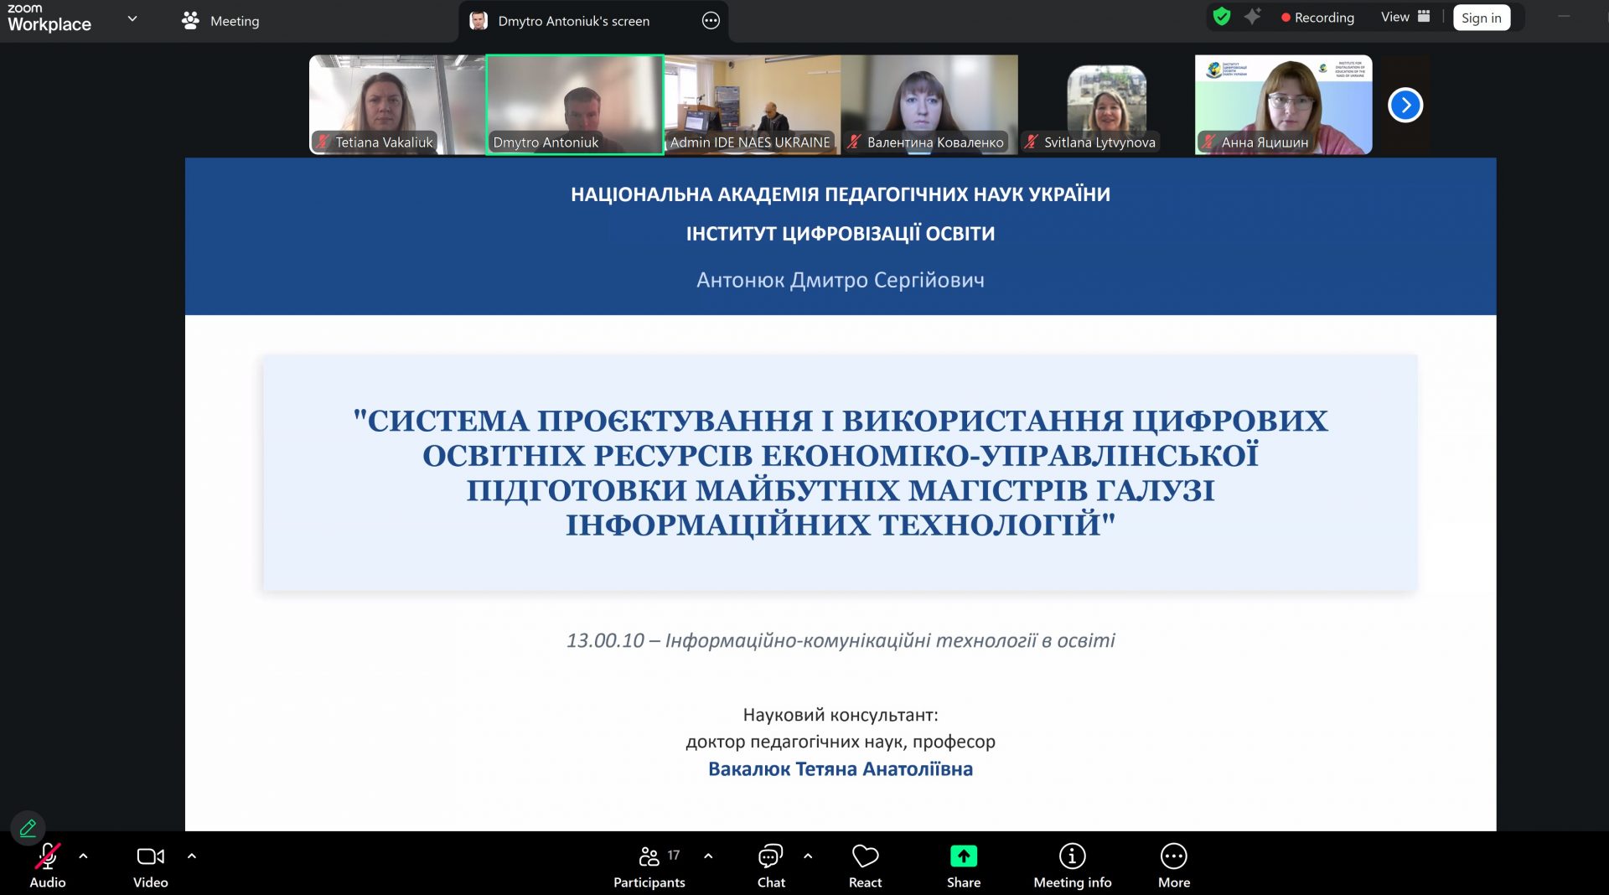
Task: Open the More options menu
Action: (1173, 866)
